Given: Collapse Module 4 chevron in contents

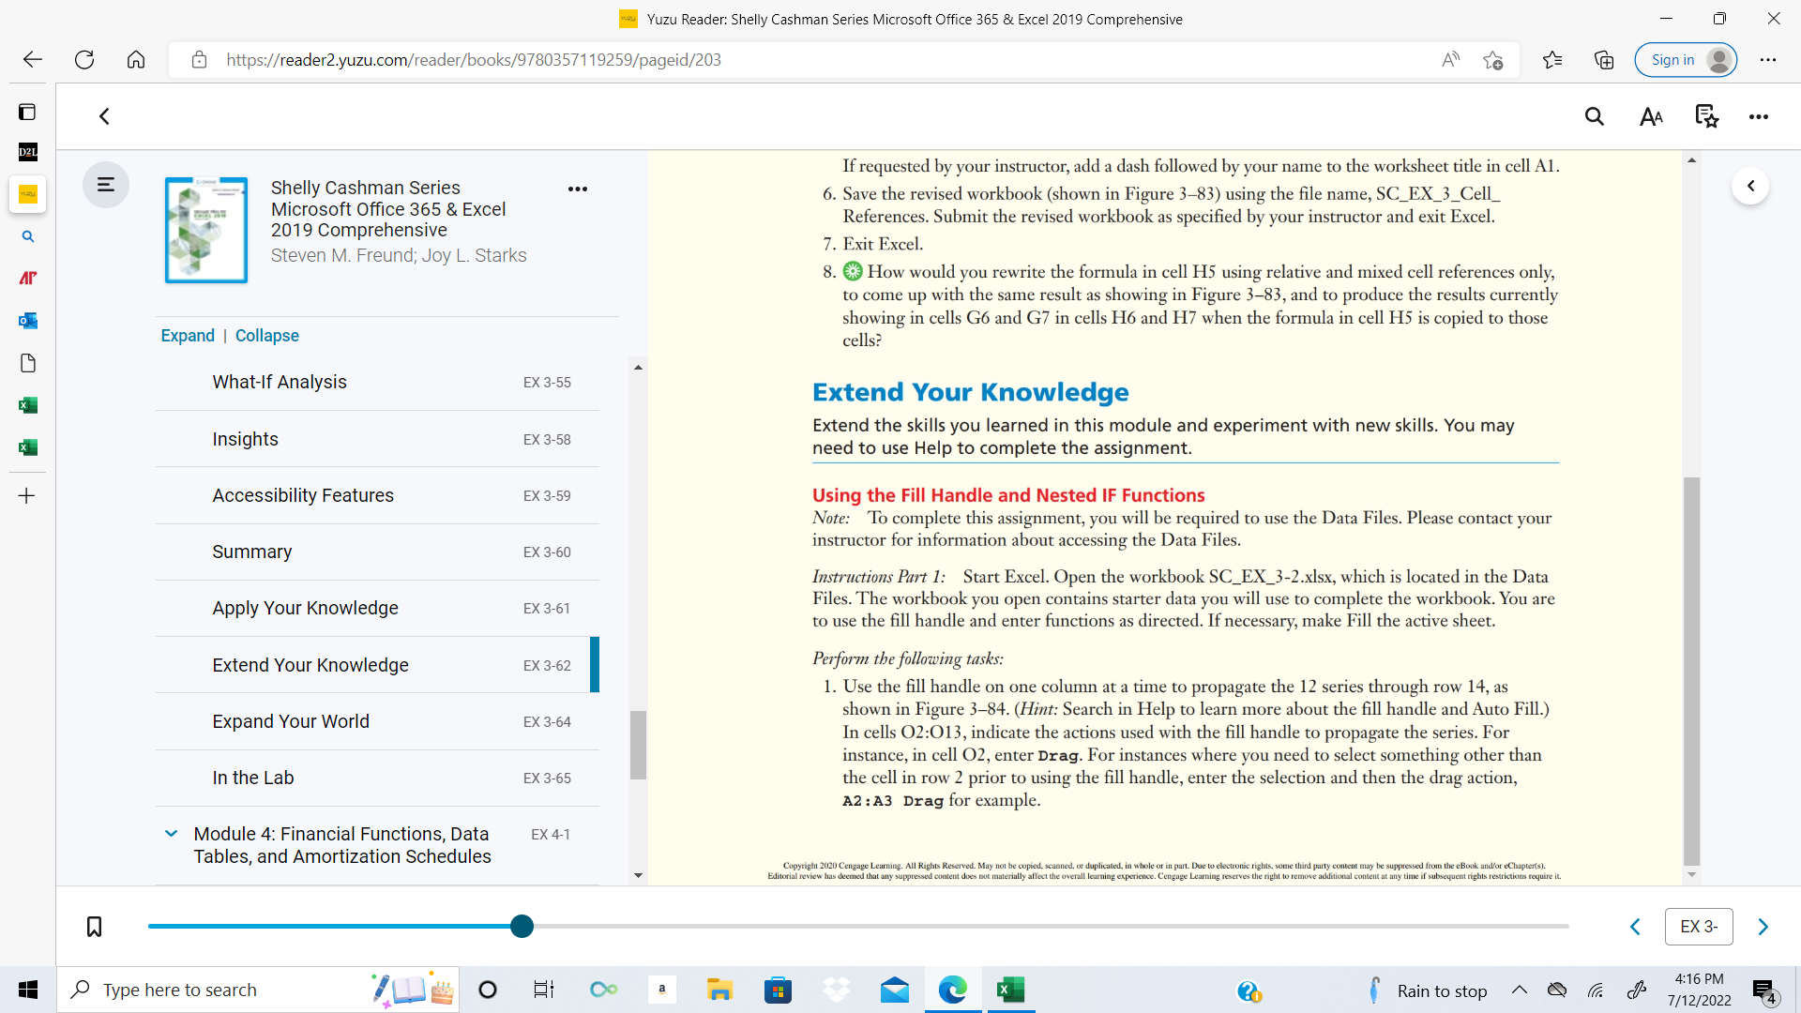Looking at the screenshot, I should tap(171, 833).
